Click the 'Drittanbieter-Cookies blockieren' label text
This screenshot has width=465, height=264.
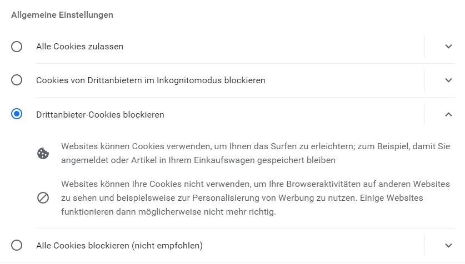click(x=100, y=115)
